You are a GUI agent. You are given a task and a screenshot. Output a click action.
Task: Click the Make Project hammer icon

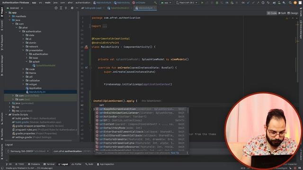pyautogui.click(x=155, y=3)
